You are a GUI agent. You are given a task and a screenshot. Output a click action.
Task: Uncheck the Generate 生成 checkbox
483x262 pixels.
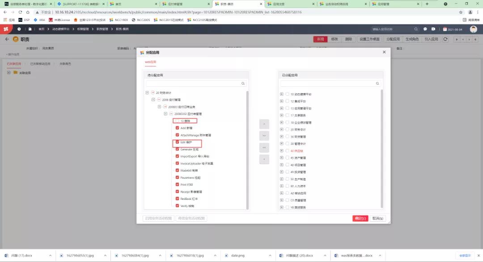click(177, 149)
